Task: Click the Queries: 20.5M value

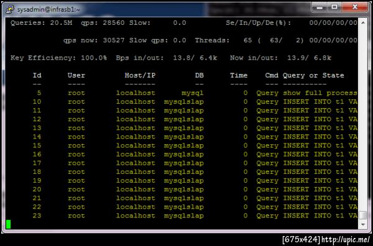Action: point(42,23)
